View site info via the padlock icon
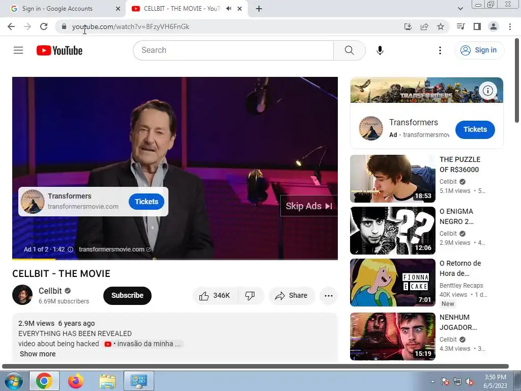This screenshot has width=521, height=391. 64,26
